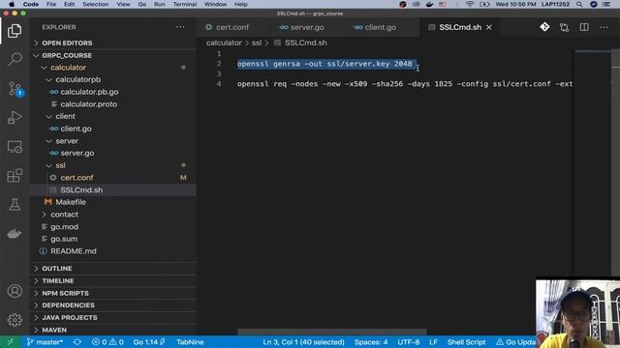Switch to the server.go tab
This screenshot has height=348, width=620.
307,27
